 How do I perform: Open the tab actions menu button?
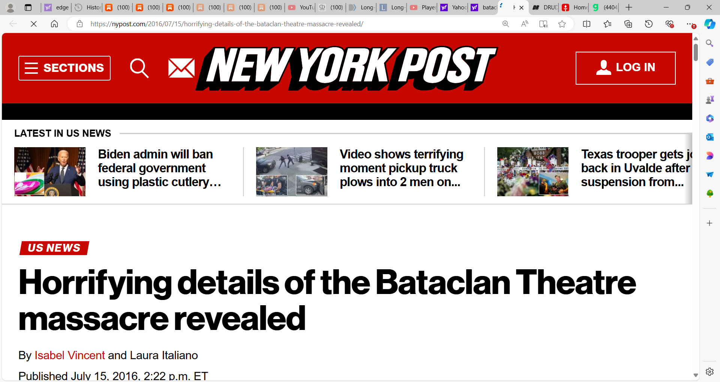click(28, 7)
